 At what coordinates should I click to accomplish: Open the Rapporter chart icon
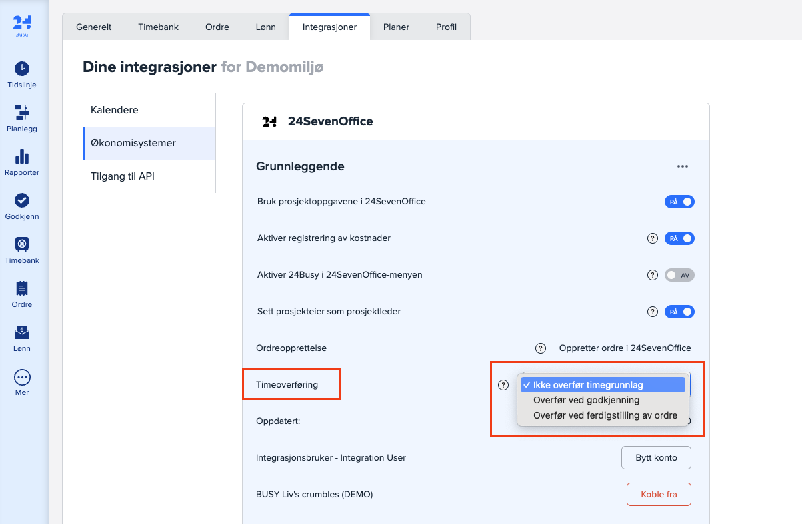coord(22,156)
